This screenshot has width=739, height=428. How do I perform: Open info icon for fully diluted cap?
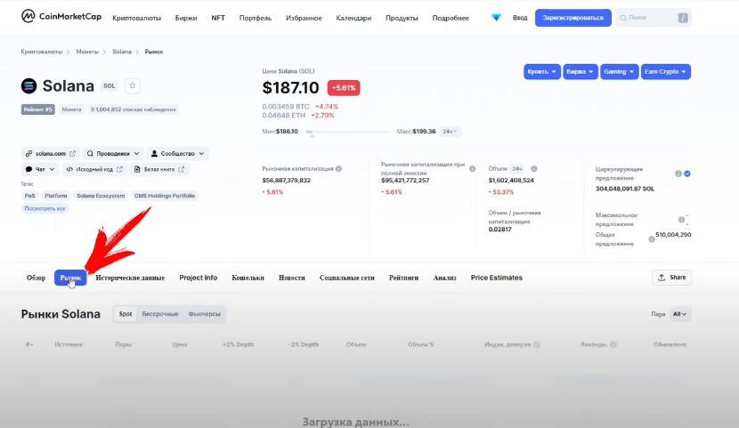click(472, 168)
